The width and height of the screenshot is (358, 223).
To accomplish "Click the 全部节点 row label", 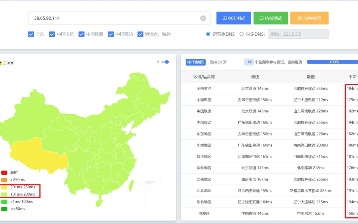I will point(204,89).
